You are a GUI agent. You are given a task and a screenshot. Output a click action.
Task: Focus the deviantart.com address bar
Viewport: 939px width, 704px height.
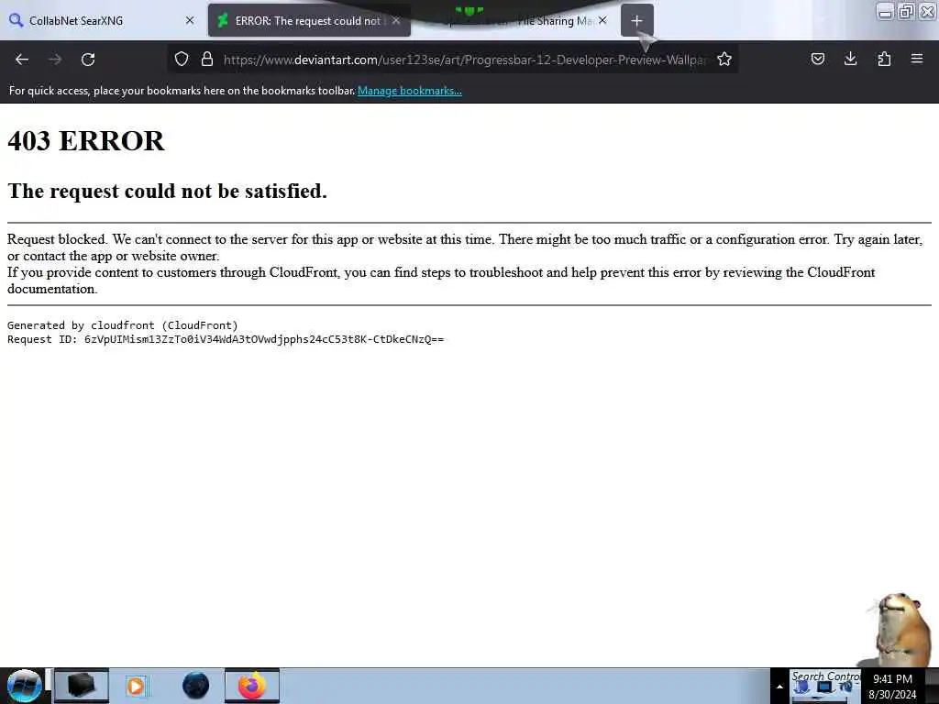[465, 60]
